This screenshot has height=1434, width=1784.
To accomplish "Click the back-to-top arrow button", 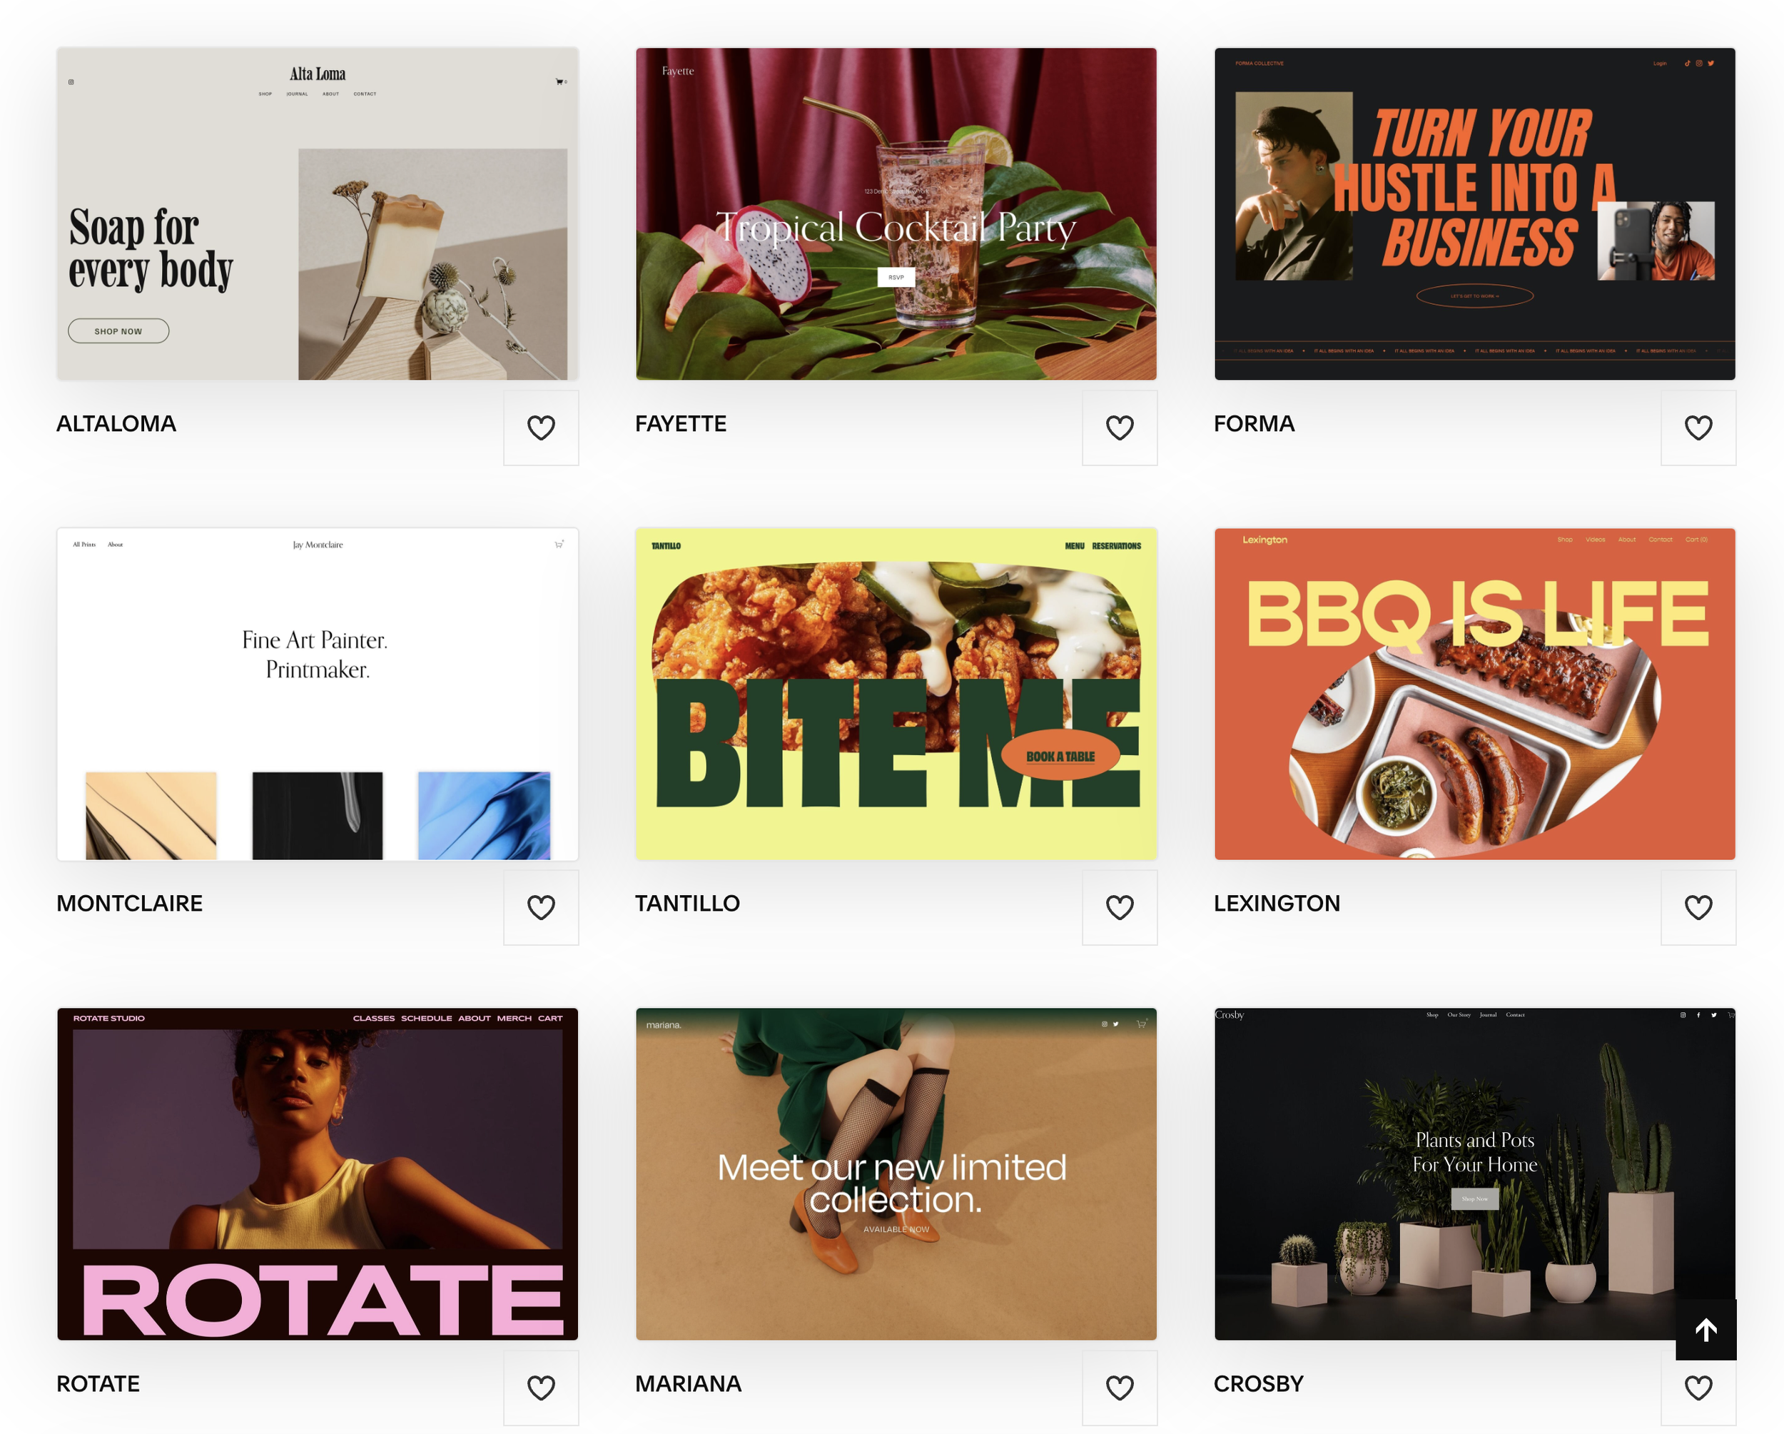I will click(1706, 1330).
